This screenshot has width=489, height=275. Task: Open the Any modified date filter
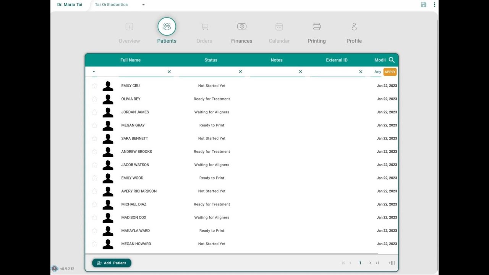[377, 72]
